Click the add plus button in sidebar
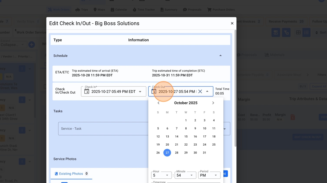The width and height of the screenshot is (327, 183). (32, 44)
